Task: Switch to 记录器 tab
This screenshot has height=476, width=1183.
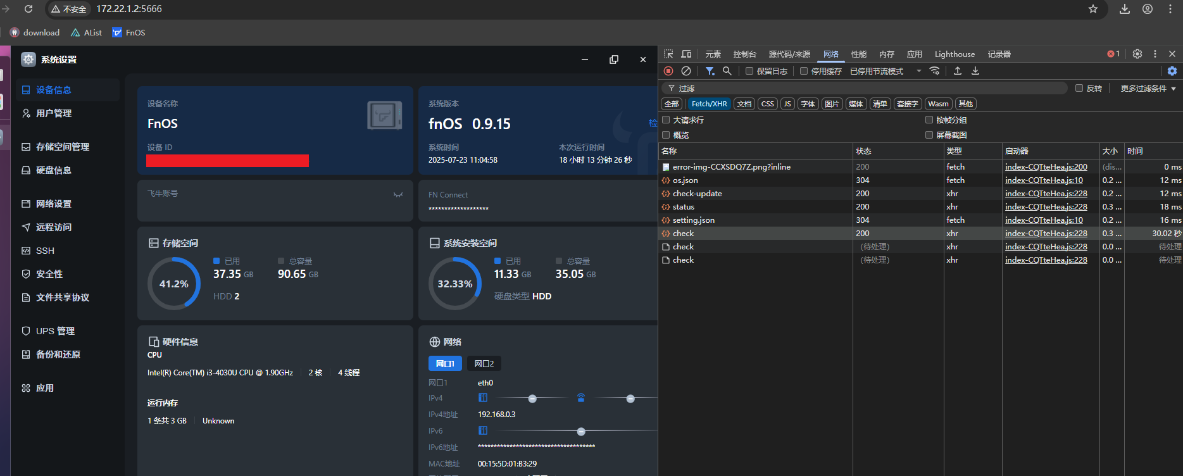Action: pos(999,54)
